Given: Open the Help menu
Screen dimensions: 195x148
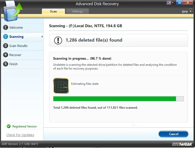Looking at the screenshot, I should [x=185, y=11].
